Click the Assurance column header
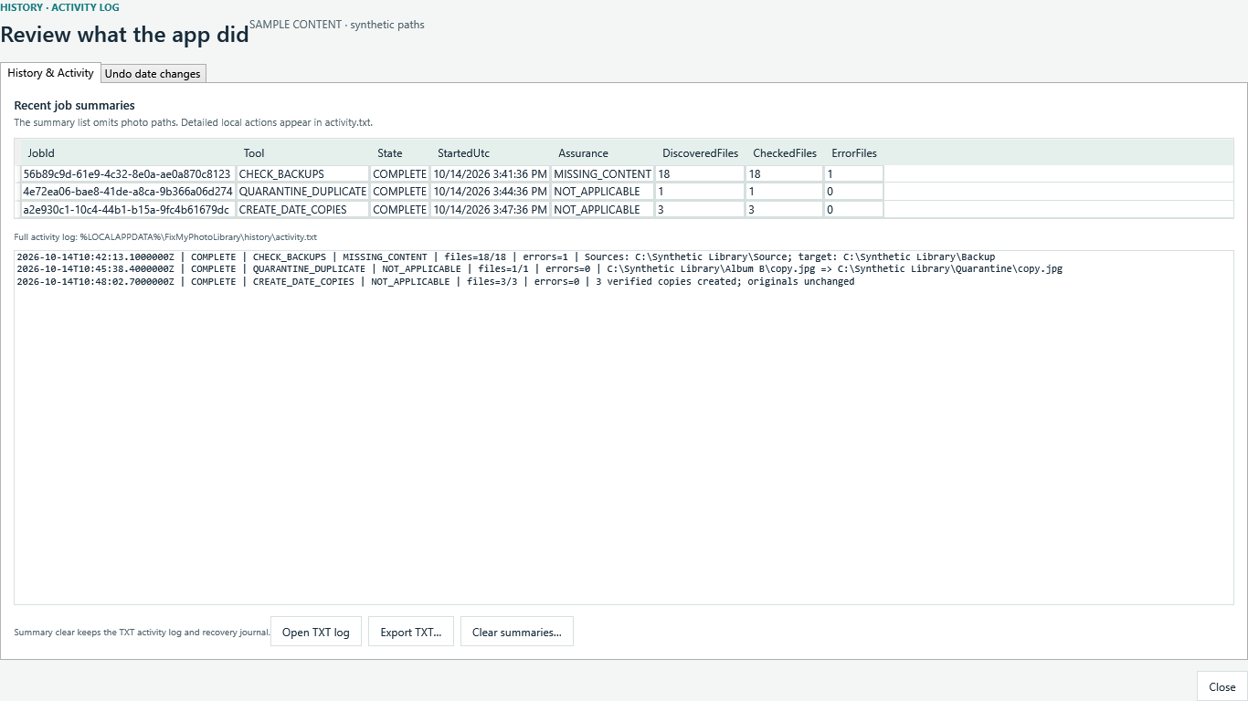1248x701 pixels. point(603,153)
